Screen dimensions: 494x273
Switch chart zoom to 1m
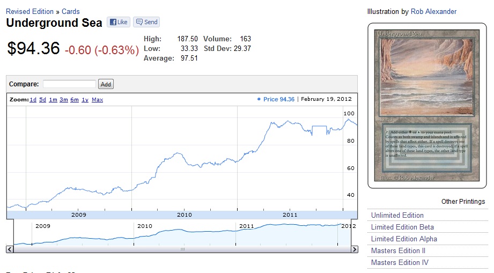point(53,100)
